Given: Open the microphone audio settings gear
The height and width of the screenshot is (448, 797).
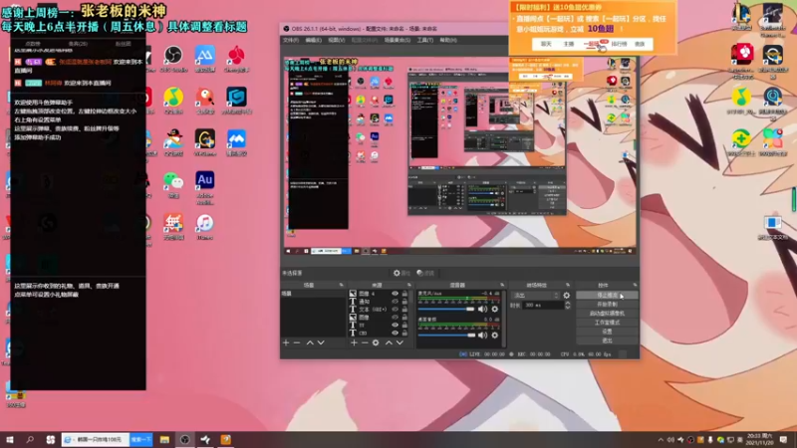Looking at the screenshot, I should tap(494, 309).
